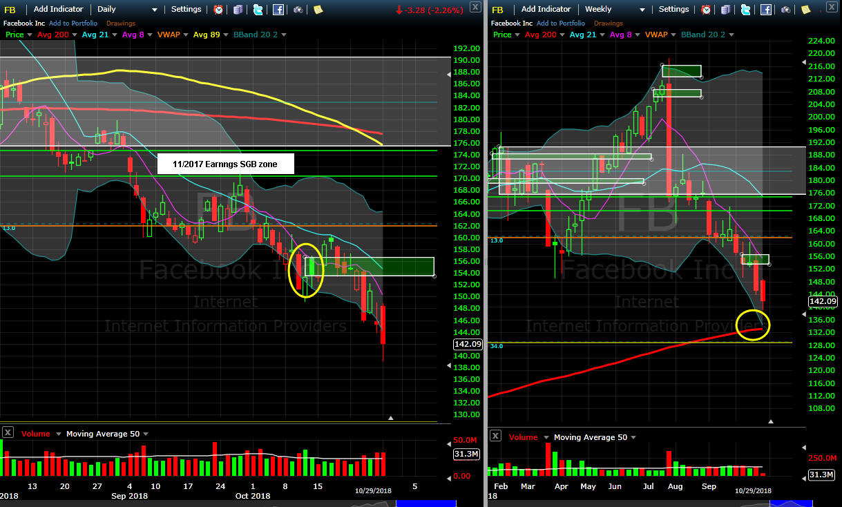
Task: Open Add Indicator menu on Daily chart
Action: pos(58,10)
